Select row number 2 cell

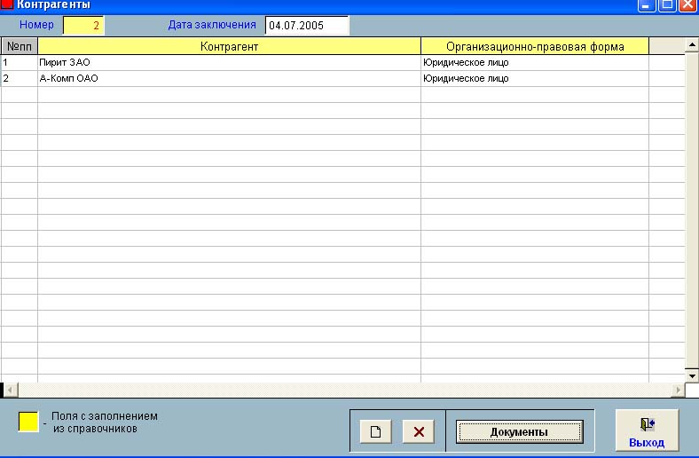click(x=20, y=78)
